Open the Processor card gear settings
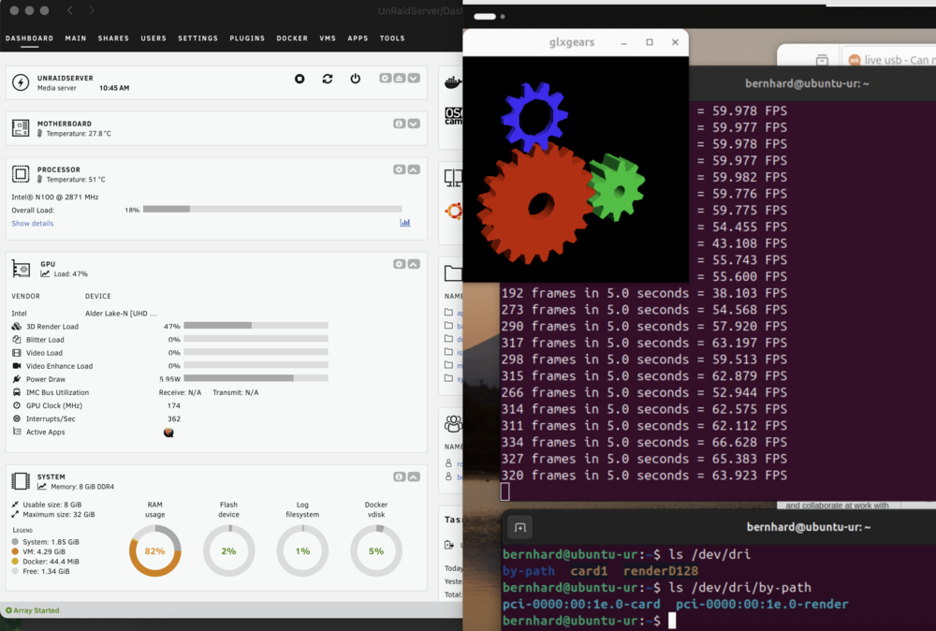 (x=400, y=169)
